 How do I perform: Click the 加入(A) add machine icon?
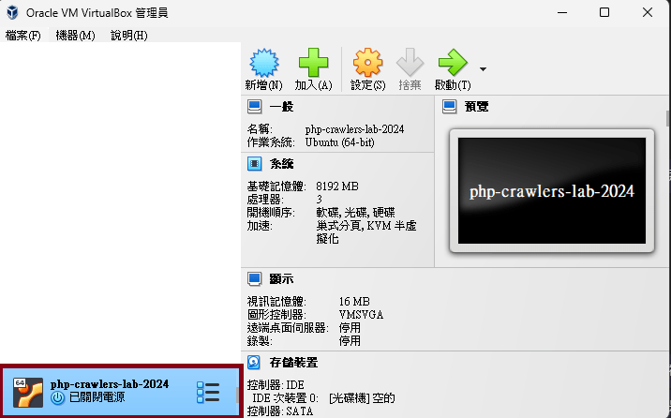[313, 63]
